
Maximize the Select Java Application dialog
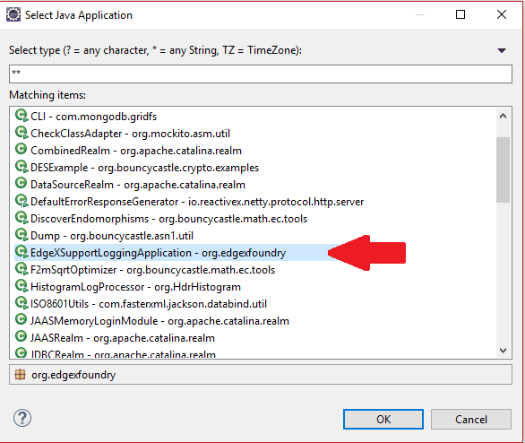point(460,14)
